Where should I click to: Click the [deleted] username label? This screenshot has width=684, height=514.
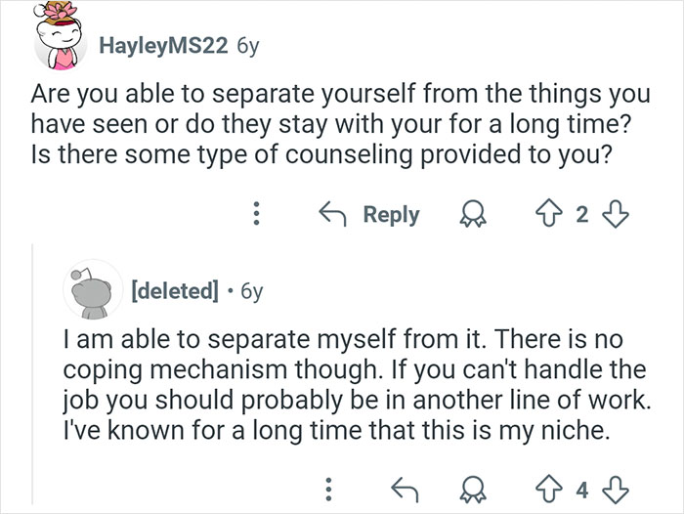click(x=171, y=290)
